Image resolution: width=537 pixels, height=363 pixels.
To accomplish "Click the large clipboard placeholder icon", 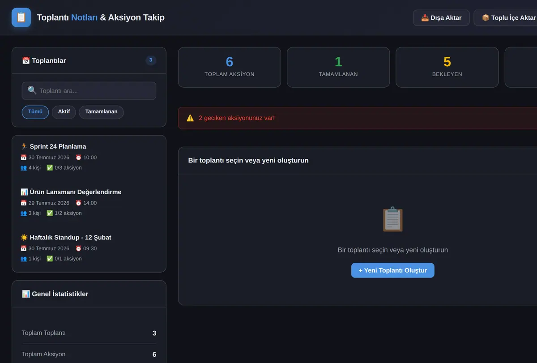I will [393, 219].
